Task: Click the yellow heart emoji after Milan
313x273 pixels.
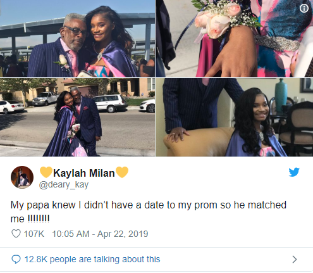Action: pyautogui.click(x=122, y=172)
